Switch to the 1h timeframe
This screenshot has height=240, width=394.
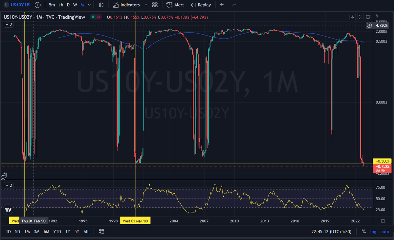click(61, 5)
